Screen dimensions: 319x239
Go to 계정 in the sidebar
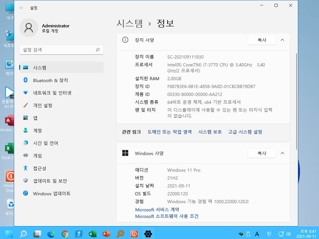pos(61,131)
